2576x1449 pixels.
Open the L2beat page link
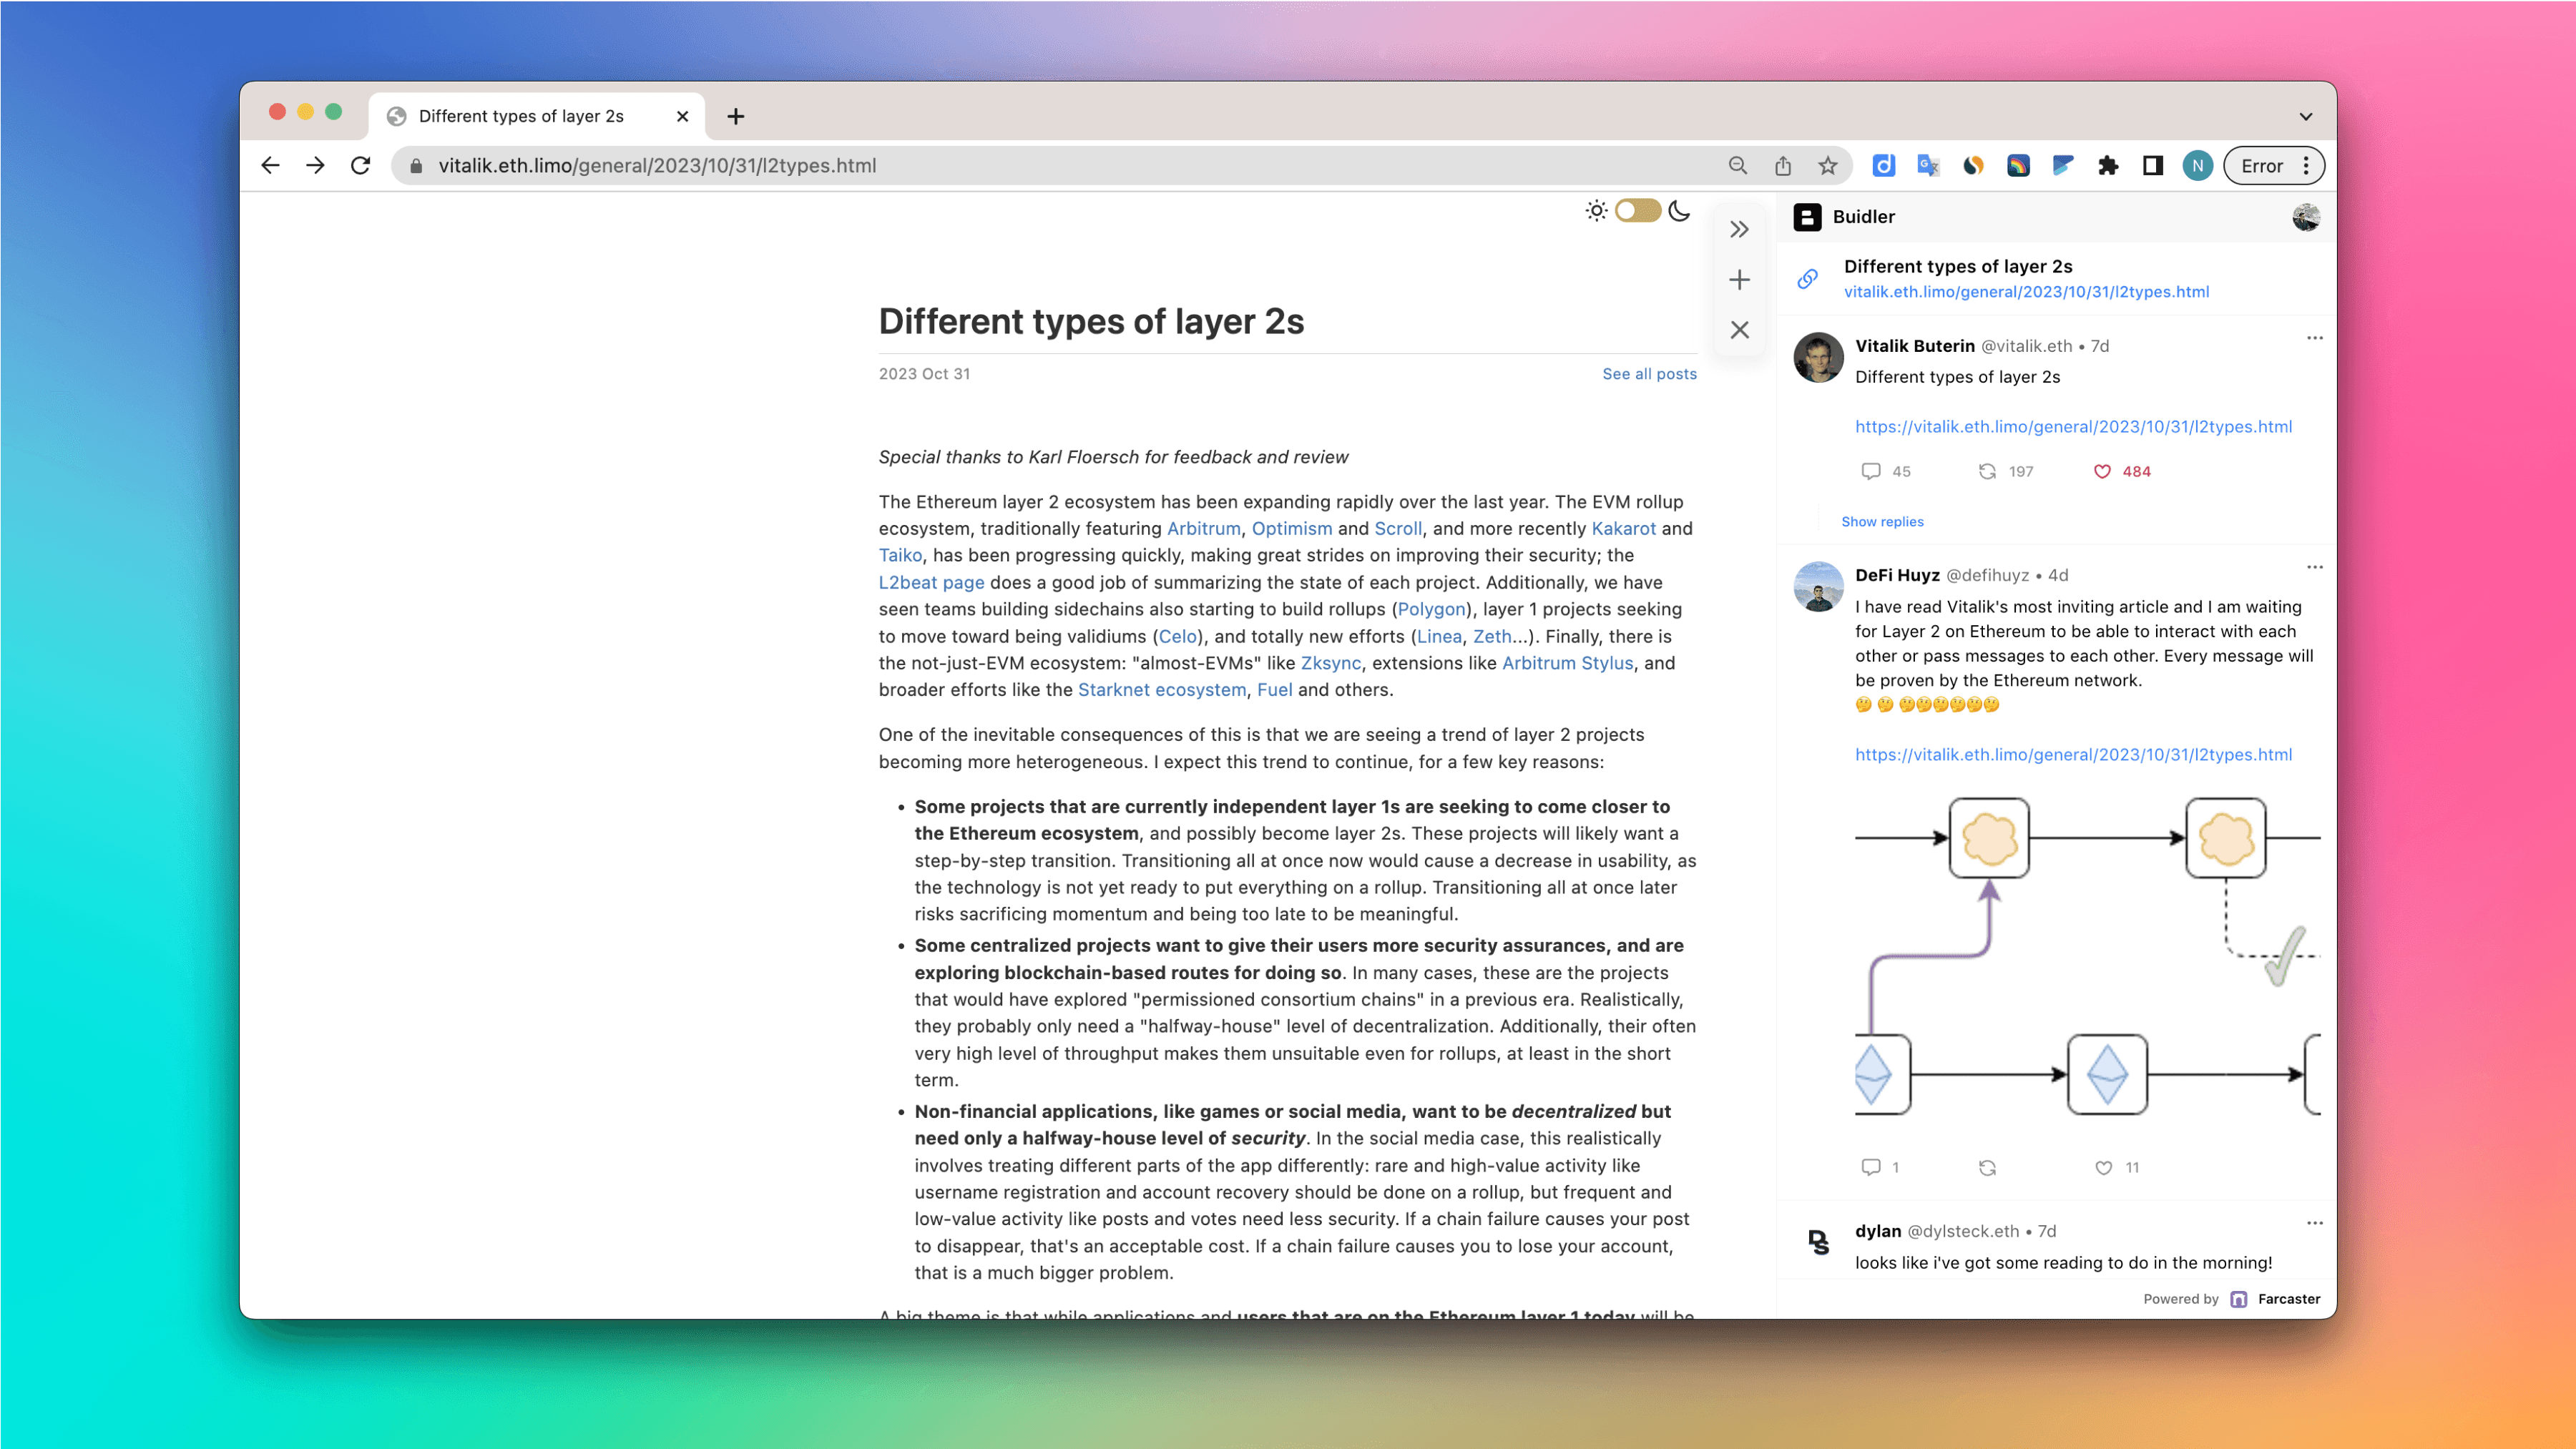click(931, 583)
